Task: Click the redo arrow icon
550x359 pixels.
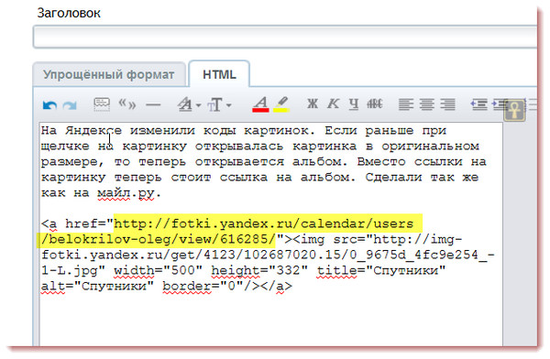Action: 70,104
